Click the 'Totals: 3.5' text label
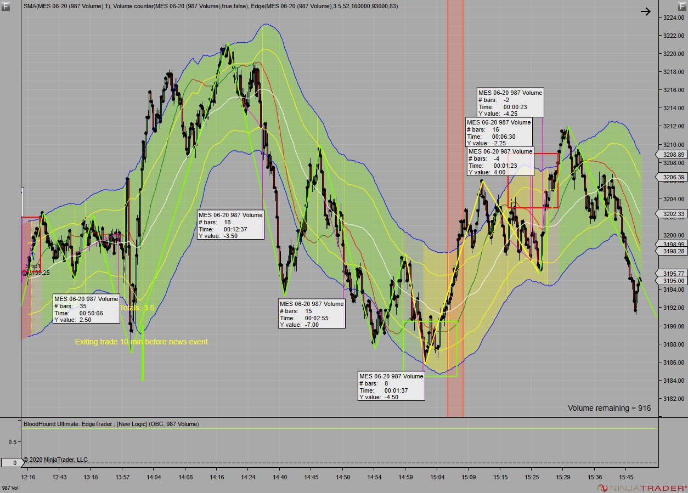Screen dimensions: 688x493 click(137, 308)
